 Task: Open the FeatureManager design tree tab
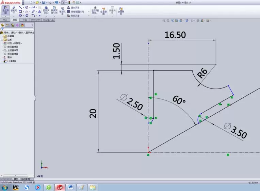point(2,25)
